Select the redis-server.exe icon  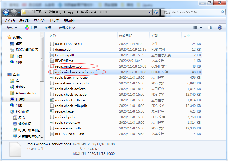click(x=52, y=122)
